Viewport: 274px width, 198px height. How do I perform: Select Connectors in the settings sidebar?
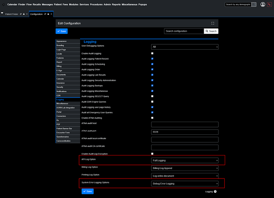[x=68, y=116]
